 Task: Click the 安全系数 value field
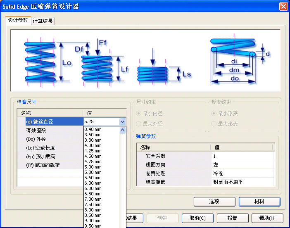click(242, 156)
